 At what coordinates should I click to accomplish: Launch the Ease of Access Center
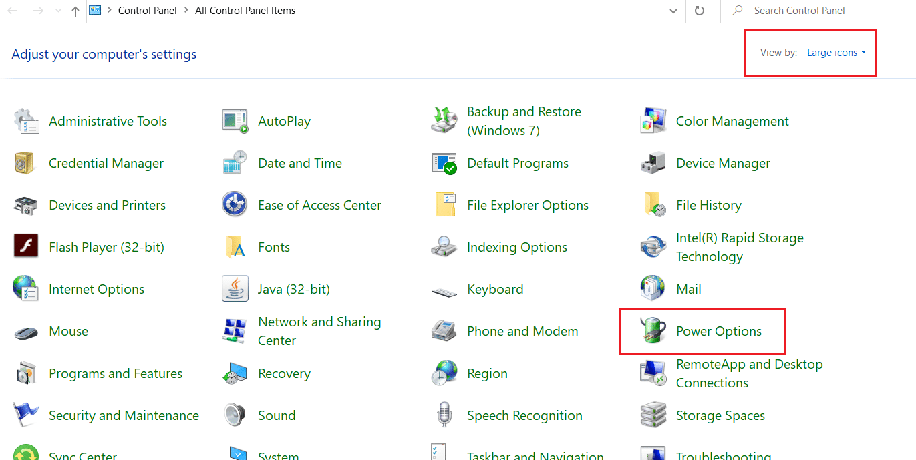tap(319, 204)
